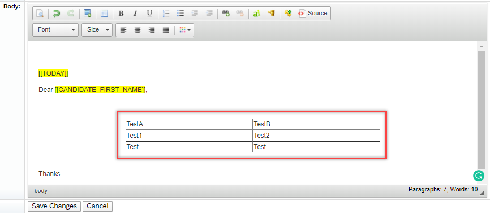This screenshot has width=490, height=214.
Task: Click the insert token icon
Action: (288, 13)
